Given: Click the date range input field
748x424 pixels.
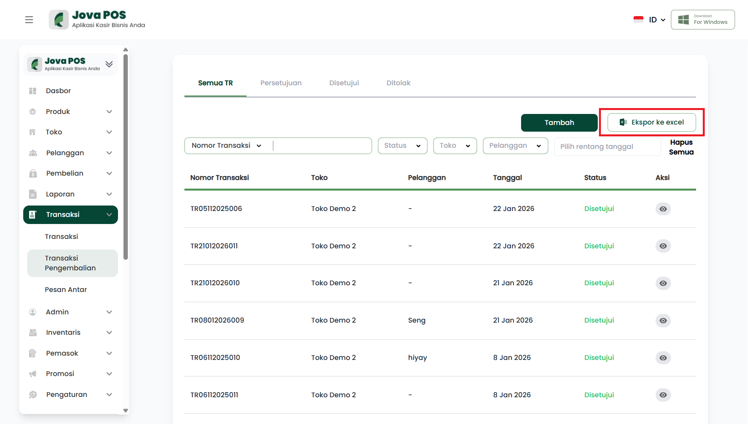Looking at the screenshot, I should [x=607, y=147].
